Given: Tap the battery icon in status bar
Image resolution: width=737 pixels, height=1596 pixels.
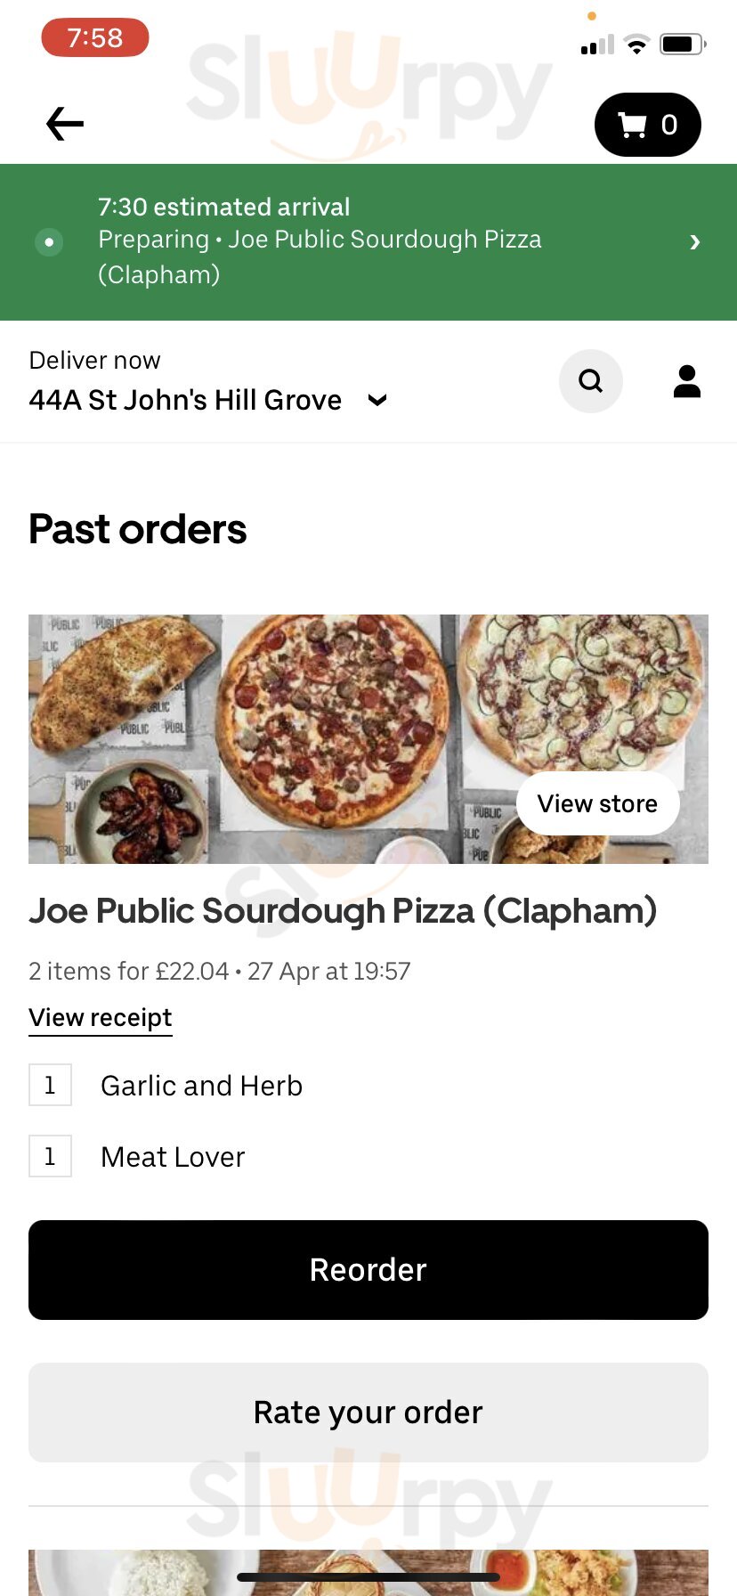Looking at the screenshot, I should coord(682,44).
